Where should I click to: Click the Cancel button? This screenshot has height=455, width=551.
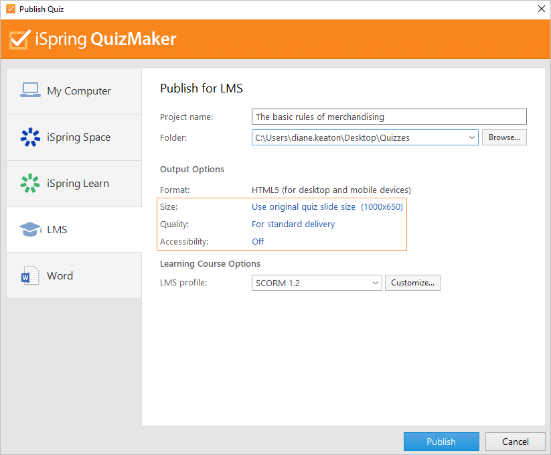515,442
